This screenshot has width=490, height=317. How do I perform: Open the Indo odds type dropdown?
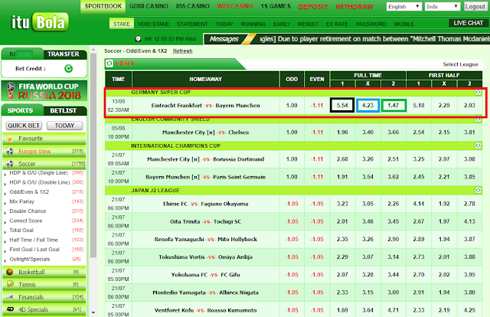(443, 7)
